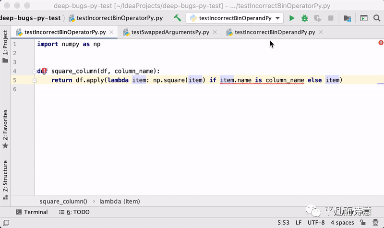
Task: Click the red error indicator at editor top-right
Action: pyautogui.click(x=381, y=43)
